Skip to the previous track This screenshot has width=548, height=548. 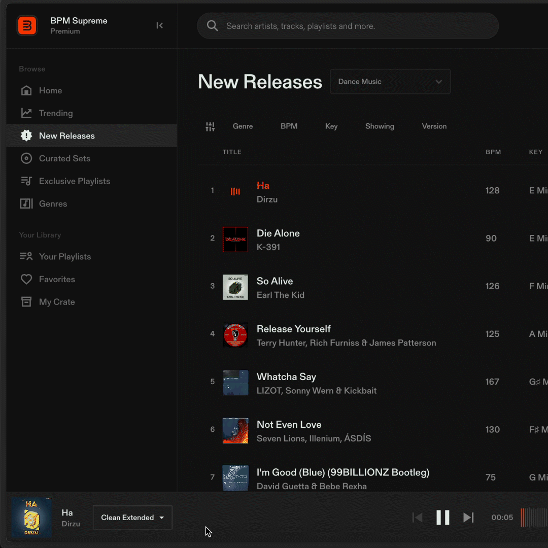click(417, 517)
